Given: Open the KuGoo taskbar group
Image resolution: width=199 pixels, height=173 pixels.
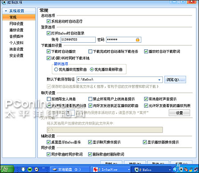Looking at the screenshot, I should point(152,169).
